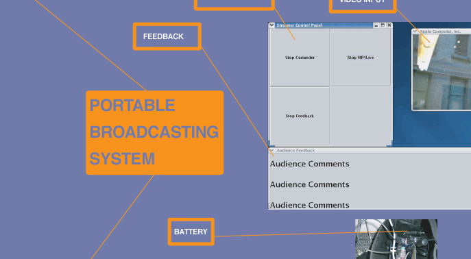Click the camera video preview image
Viewport: 471px width, 259px height.
[442, 72]
